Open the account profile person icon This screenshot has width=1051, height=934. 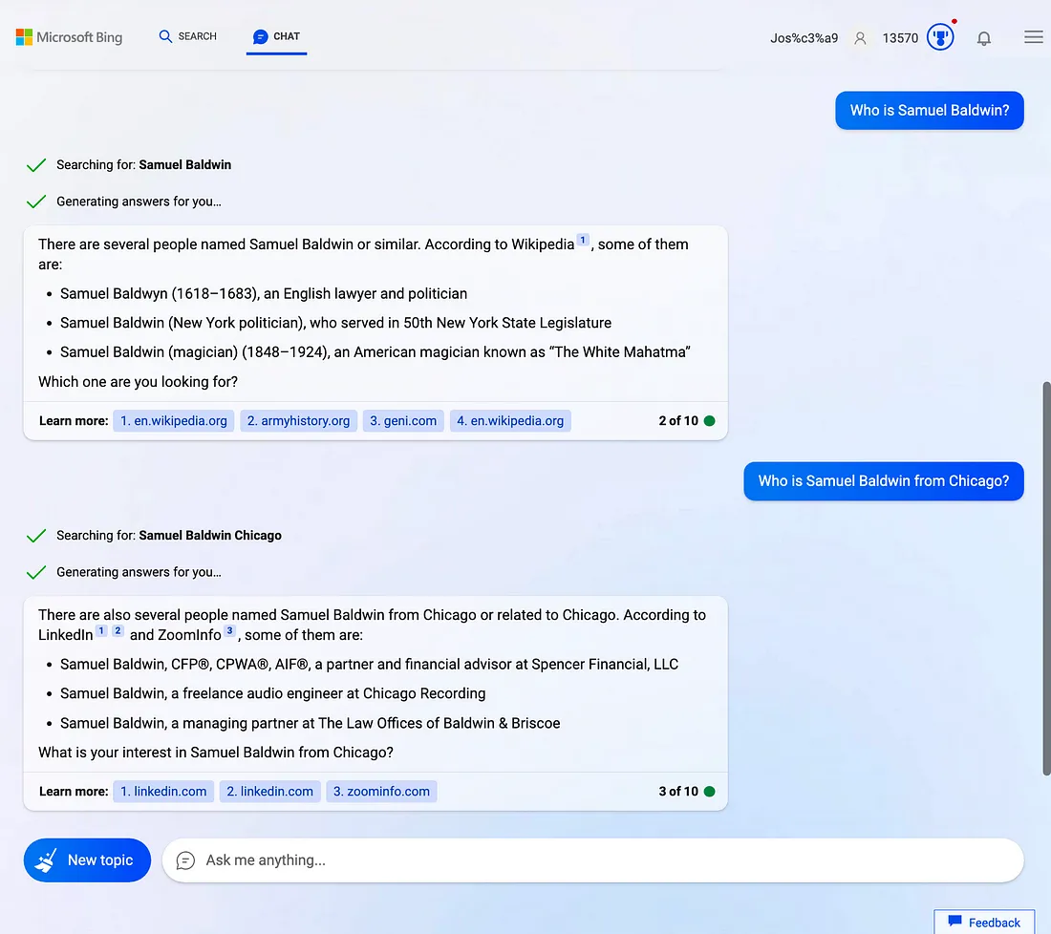coord(860,38)
